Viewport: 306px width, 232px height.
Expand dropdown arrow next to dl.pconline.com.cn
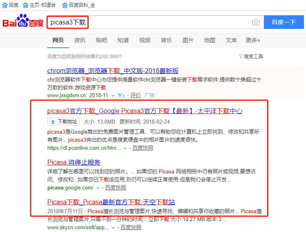(125, 149)
